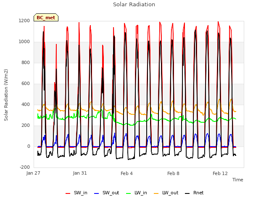
Task: Click the 1000 y-axis label
Action: click(x=24, y=42)
